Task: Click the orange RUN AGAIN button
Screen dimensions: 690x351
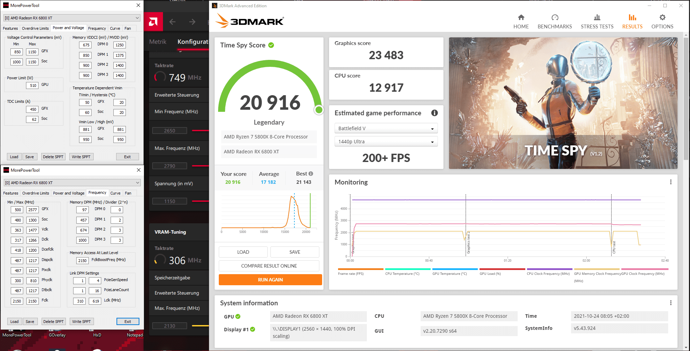Action: click(270, 280)
